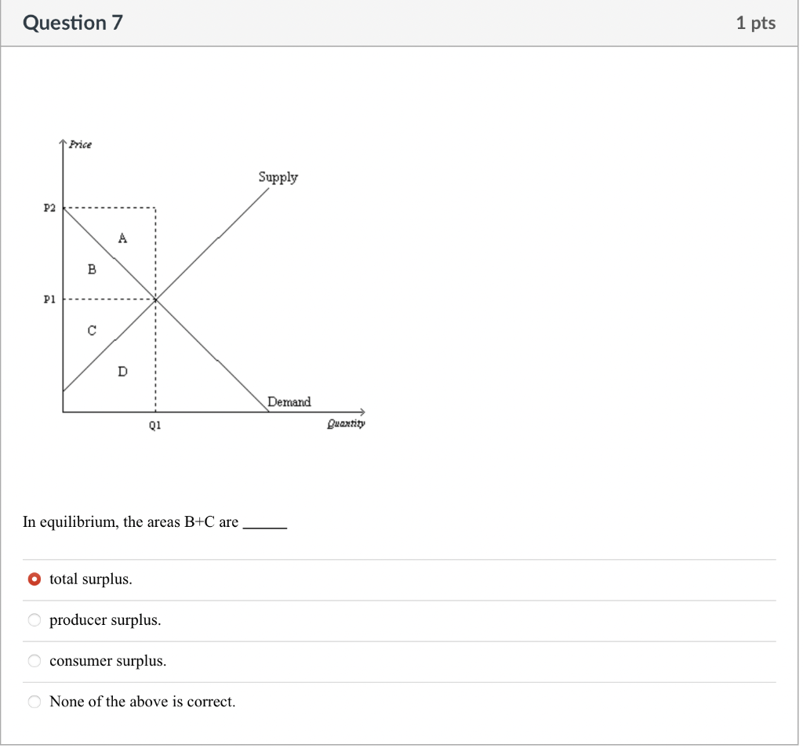Click the Quantity axis label
This screenshot has height=748, width=803.
click(x=346, y=423)
